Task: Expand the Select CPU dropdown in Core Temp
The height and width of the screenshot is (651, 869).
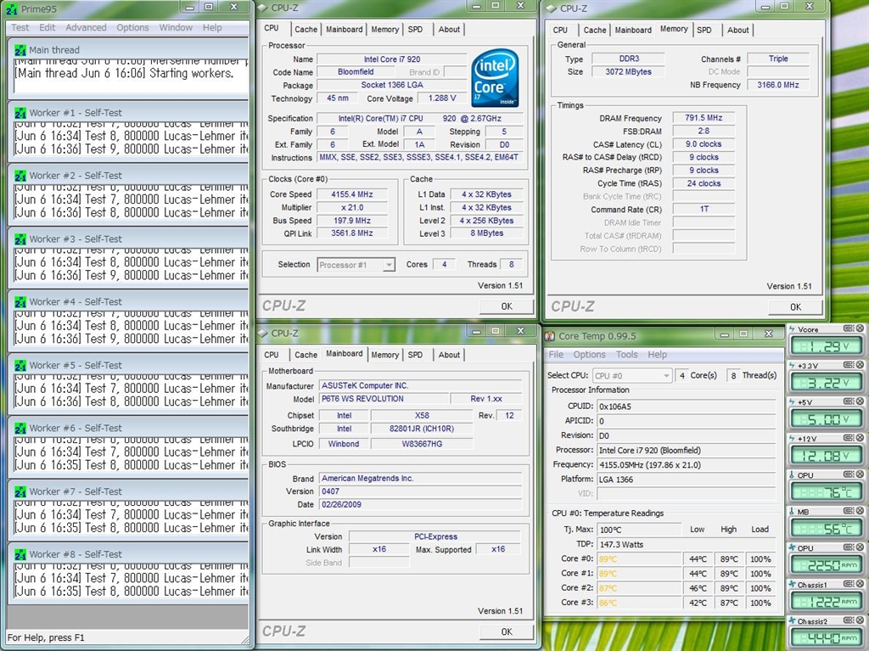Action: tap(632, 375)
